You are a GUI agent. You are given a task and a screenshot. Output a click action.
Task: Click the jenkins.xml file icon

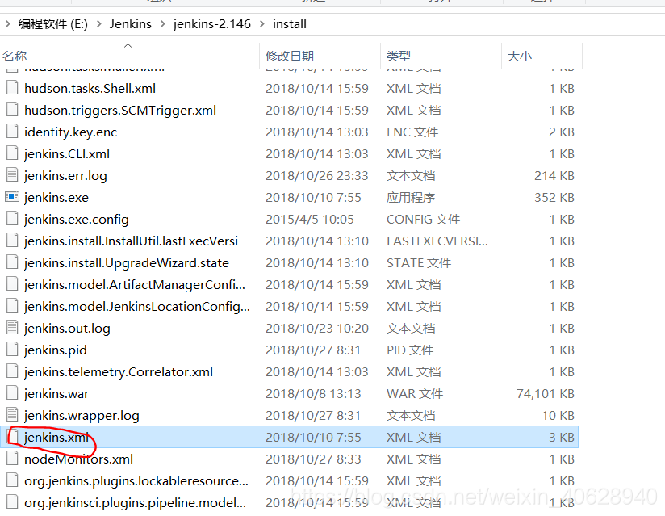click(x=13, y=436)
